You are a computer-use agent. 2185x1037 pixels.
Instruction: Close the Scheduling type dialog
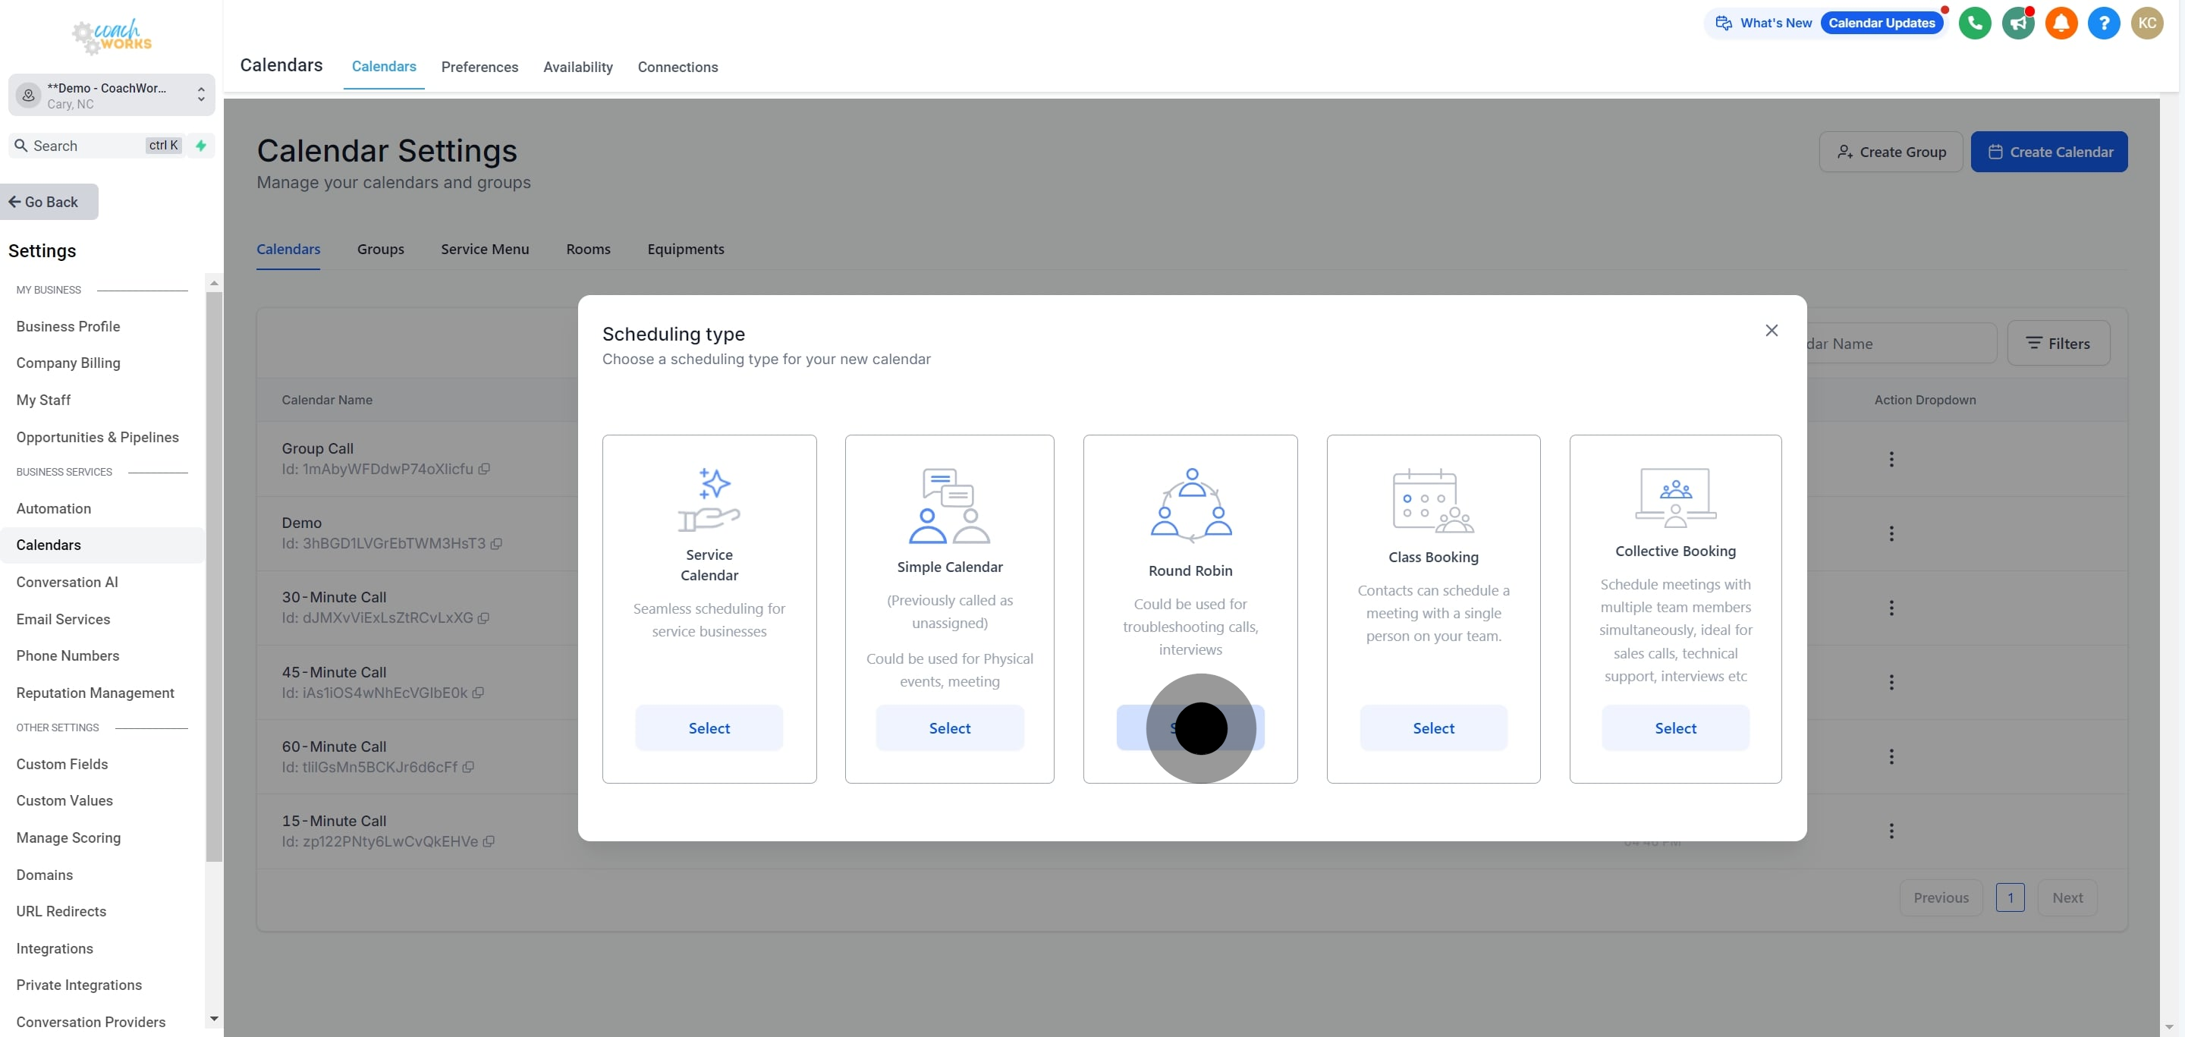1771,331
